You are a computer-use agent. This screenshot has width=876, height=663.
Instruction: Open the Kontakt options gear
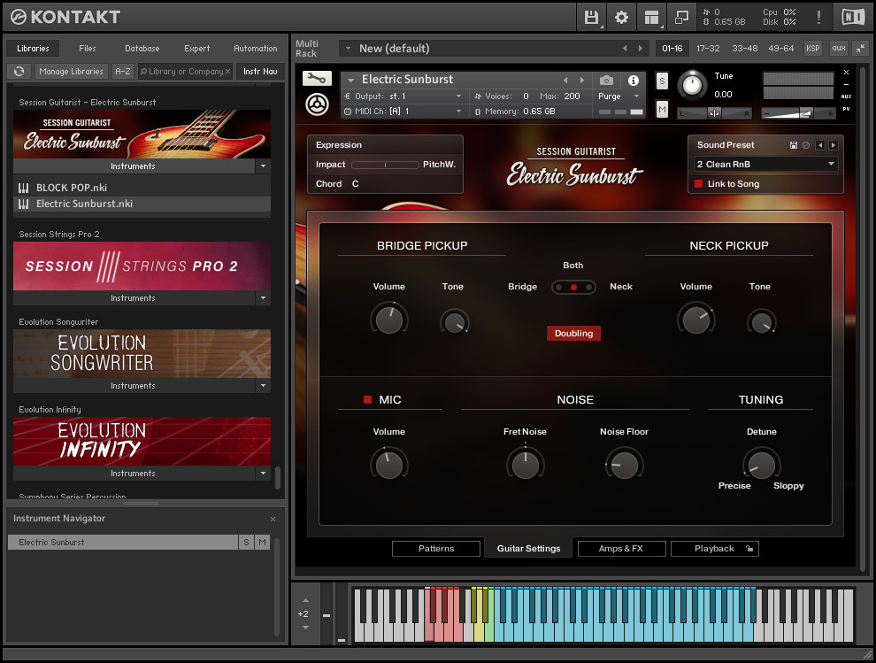click(x=621, y=18)
